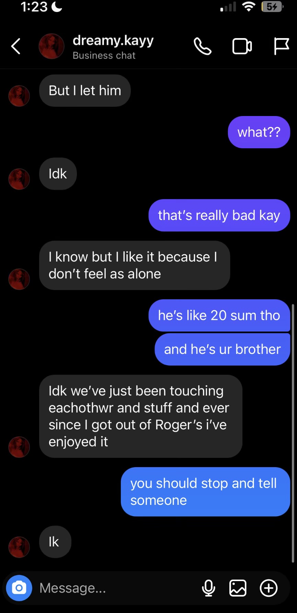Tap the microphone voice message icon
The image size is (297, 613).
pyautogui.click(x=208, y=588)
